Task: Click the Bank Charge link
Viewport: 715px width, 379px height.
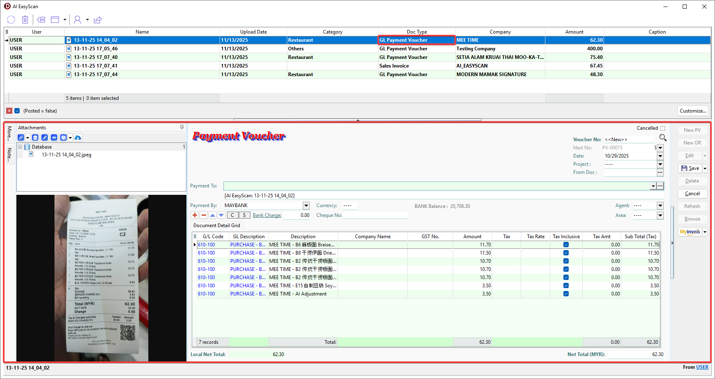Action: (267, 215)
